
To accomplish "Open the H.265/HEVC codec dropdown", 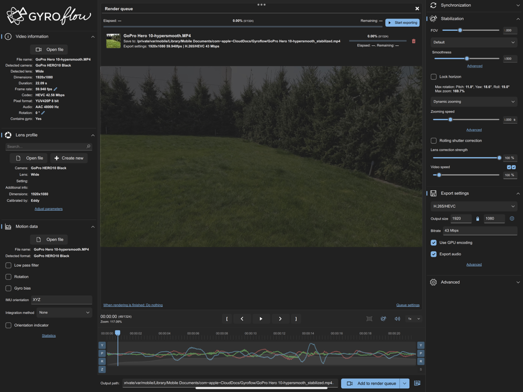I will 474,206.
